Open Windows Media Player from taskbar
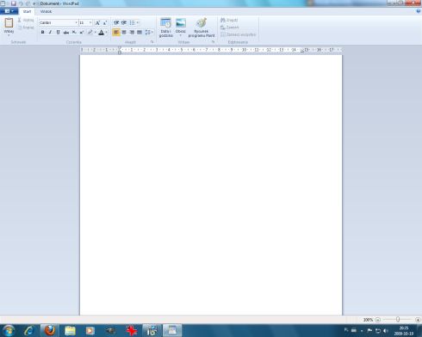 pyautogui.click(x=90, y=331)
